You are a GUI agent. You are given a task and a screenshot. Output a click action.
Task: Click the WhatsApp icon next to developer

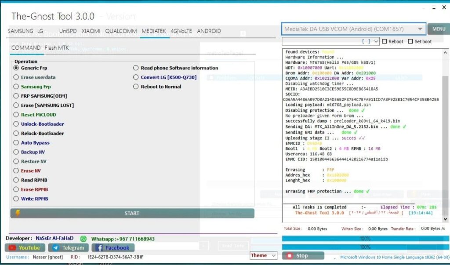click(x=83, y=239)
